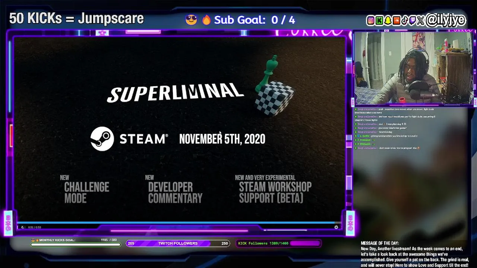Click the purple Twitch icon in the header
The image size is (477, 268).
[412, 21]
